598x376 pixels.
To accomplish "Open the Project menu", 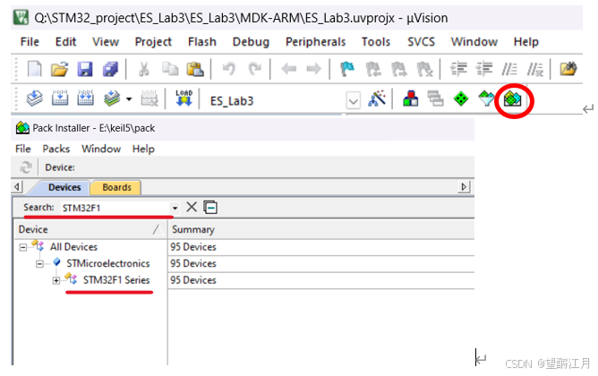I will pos(153,41).
